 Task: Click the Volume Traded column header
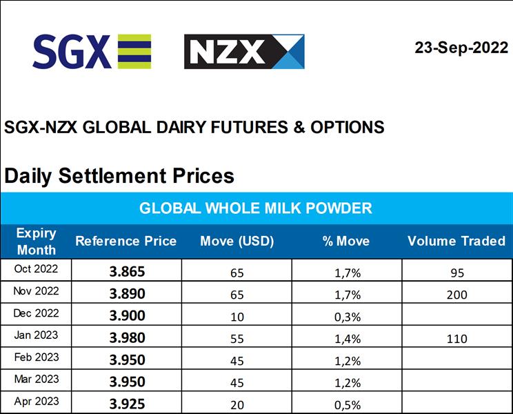click(x=456, y=241)
